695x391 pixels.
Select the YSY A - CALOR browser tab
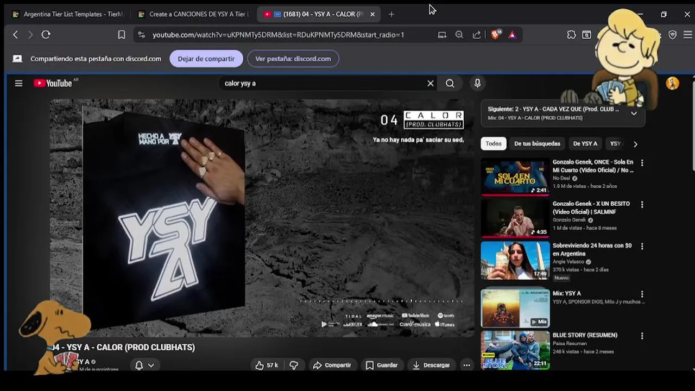tap(318, 14)
